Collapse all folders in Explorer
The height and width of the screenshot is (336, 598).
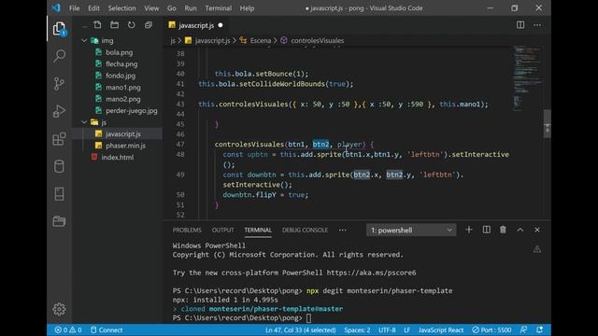pyautogui.click(x=149, y=25)
